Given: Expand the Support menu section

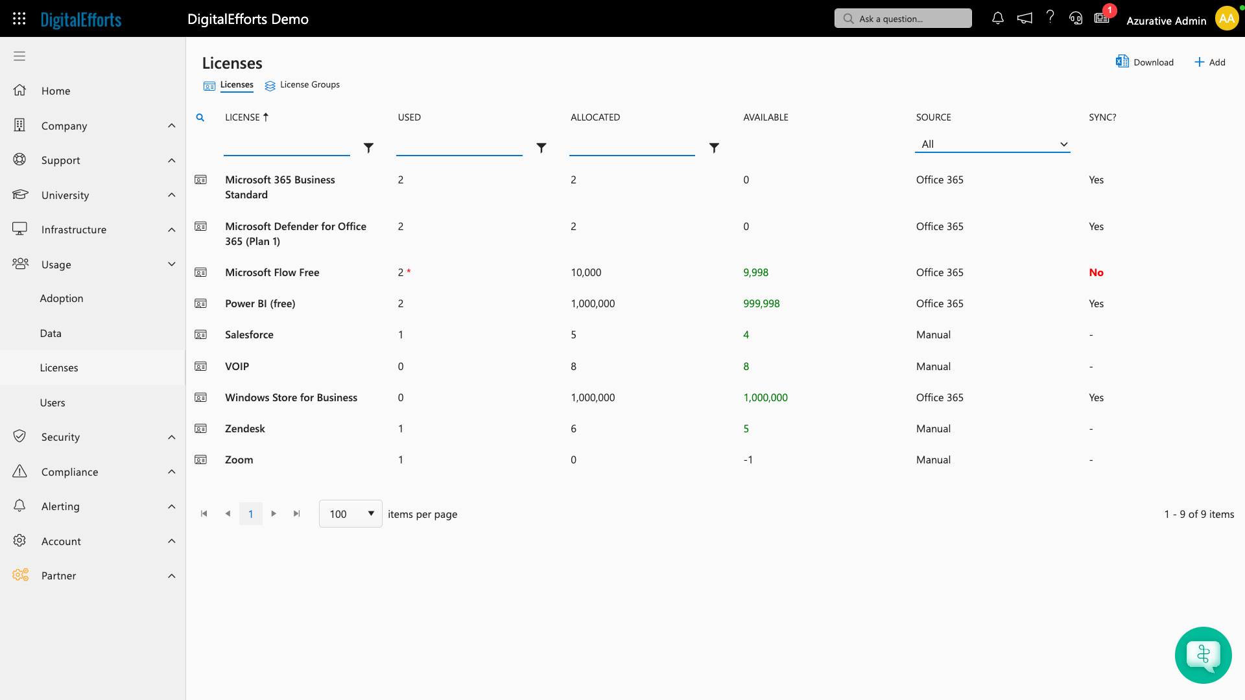Looking at the screenshot, I should (93, 160).
